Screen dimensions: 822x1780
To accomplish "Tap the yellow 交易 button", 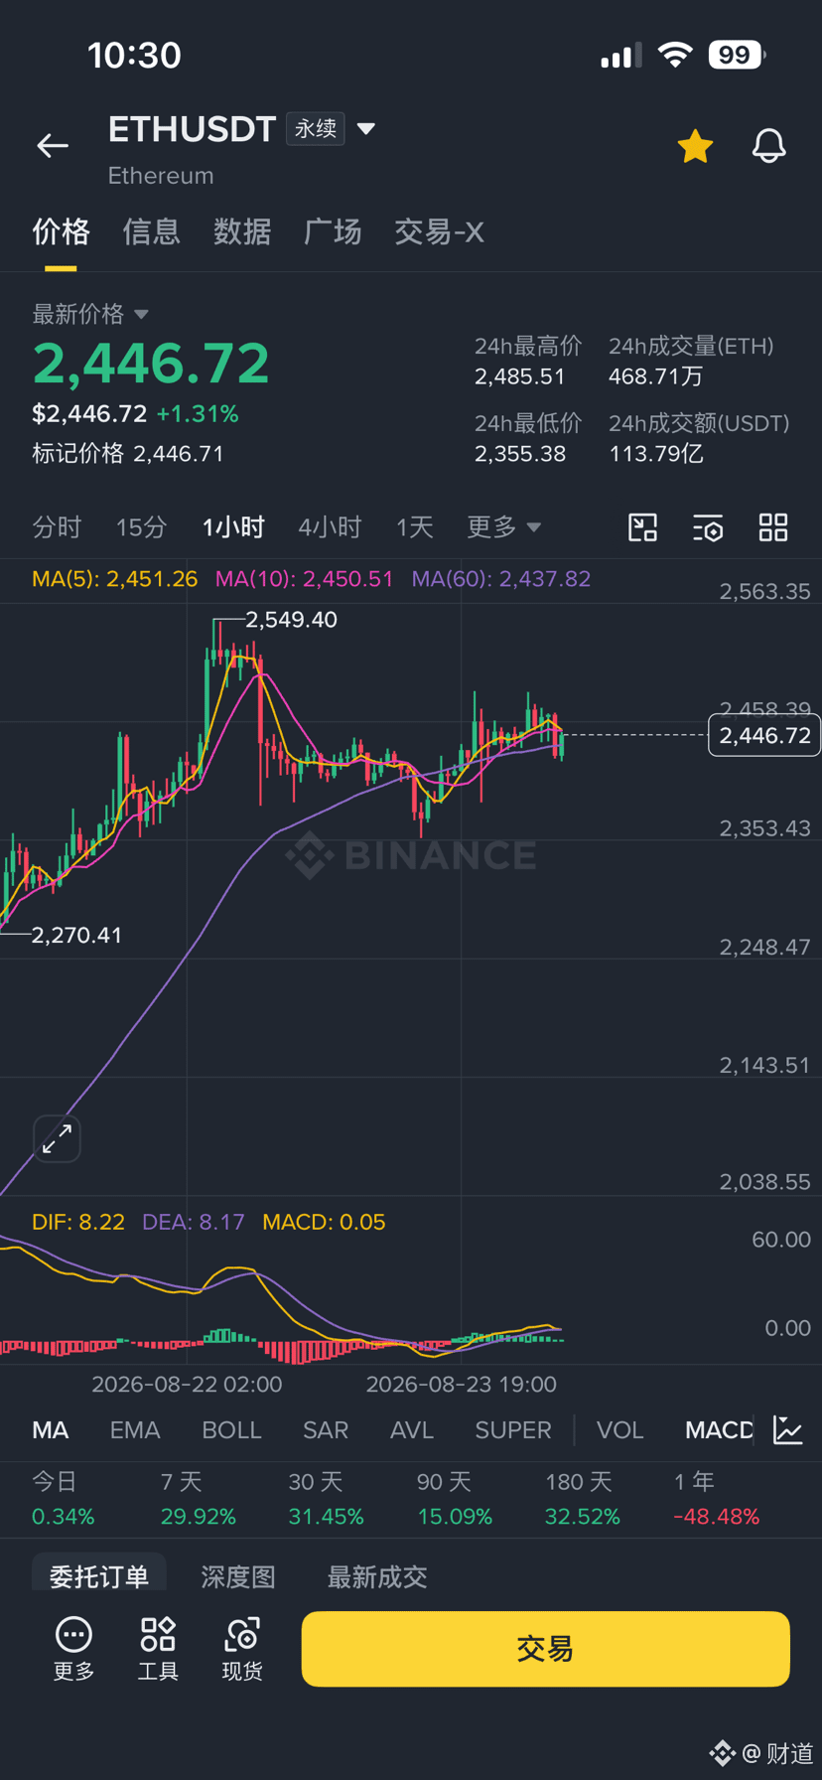I will pos(545,1649).
